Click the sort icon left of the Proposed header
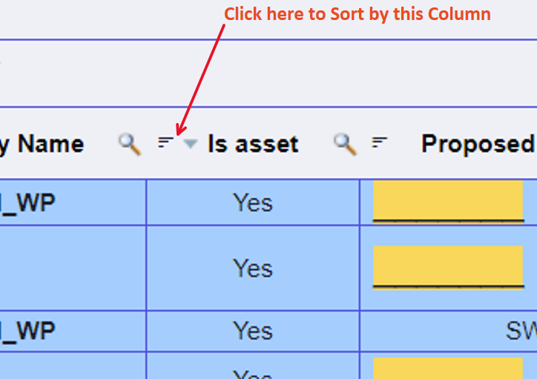537x379 pixels. pos(380,142)
